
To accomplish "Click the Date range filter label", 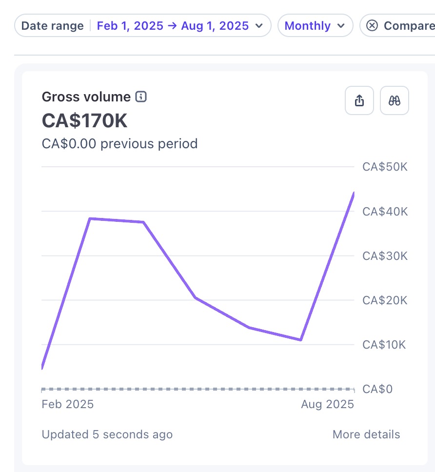I will [52, 25].
